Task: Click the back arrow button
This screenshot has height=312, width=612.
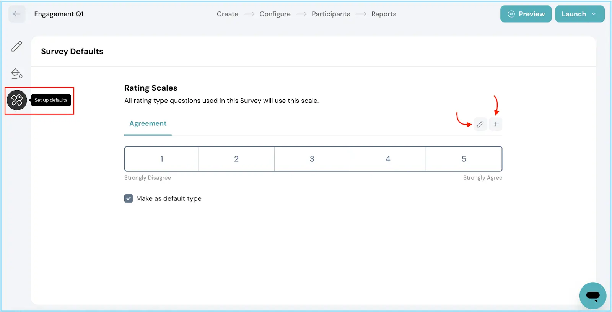Action: [x=16, y=14]
